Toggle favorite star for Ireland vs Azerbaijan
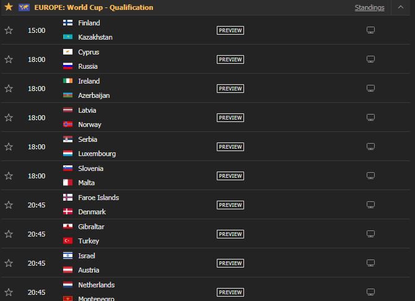The width and height of the screenshot is (415, 301). [x=9, y=89]
